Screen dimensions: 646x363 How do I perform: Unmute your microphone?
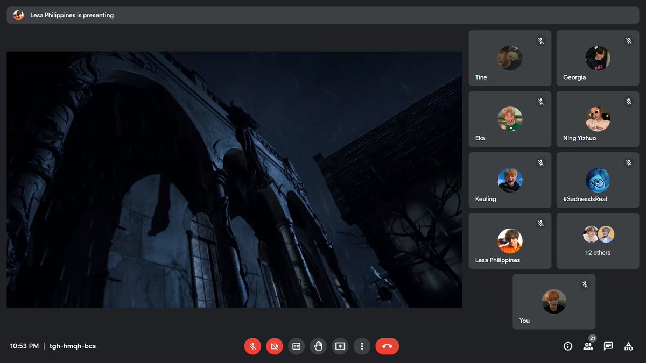252,346
